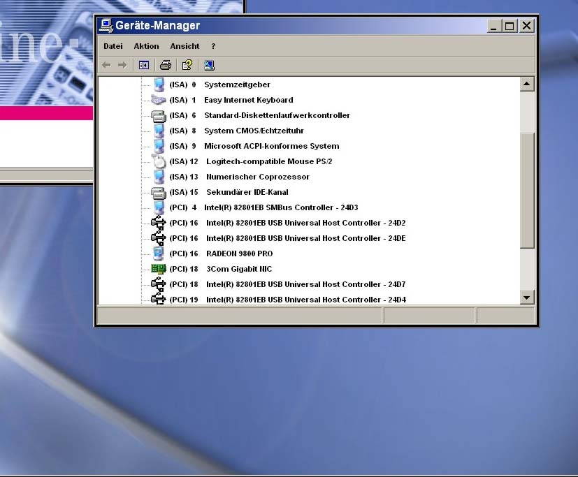Select the System CMOS/Echtzeituhr icon

pos(159,131)
